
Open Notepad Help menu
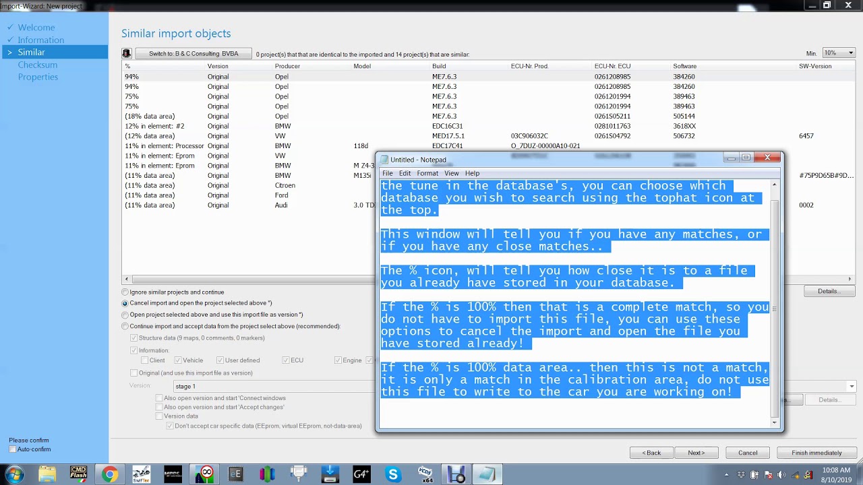[472, 173]
